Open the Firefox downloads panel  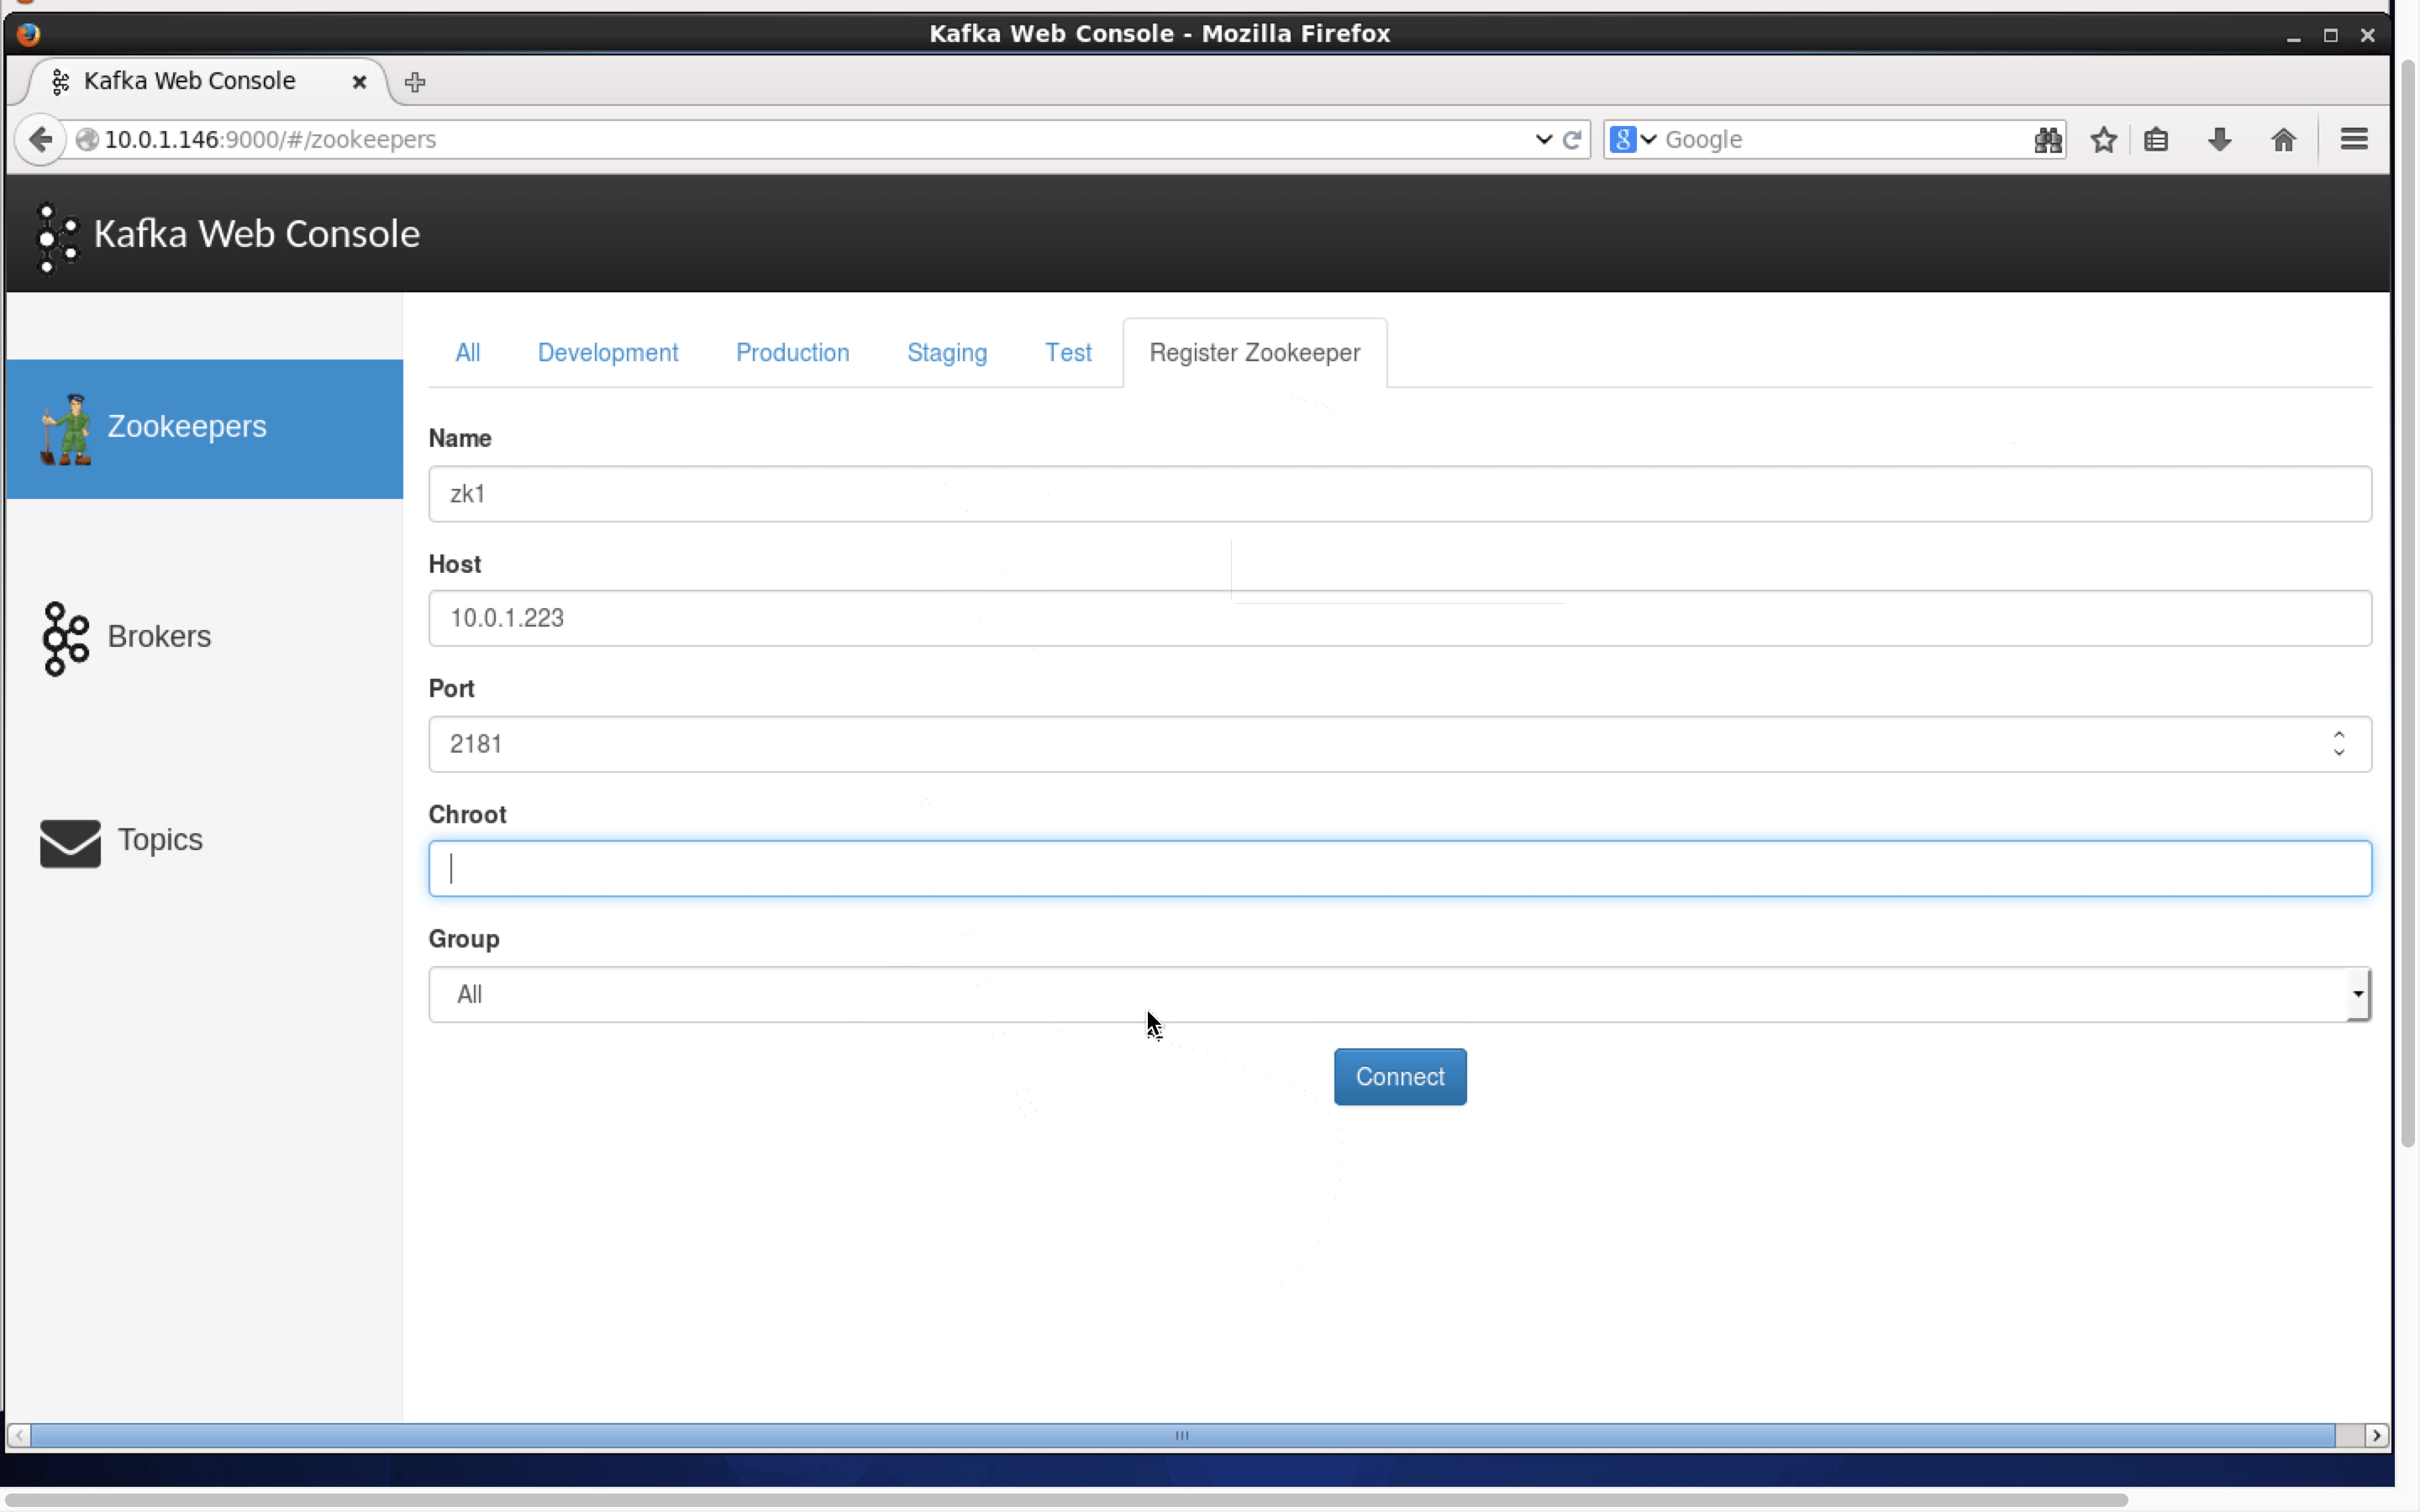click(x=2218, y=139)
